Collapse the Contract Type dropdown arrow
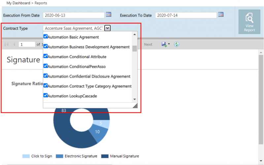The height and width of the screenshot is (165, 264). (x=107, y=28)
